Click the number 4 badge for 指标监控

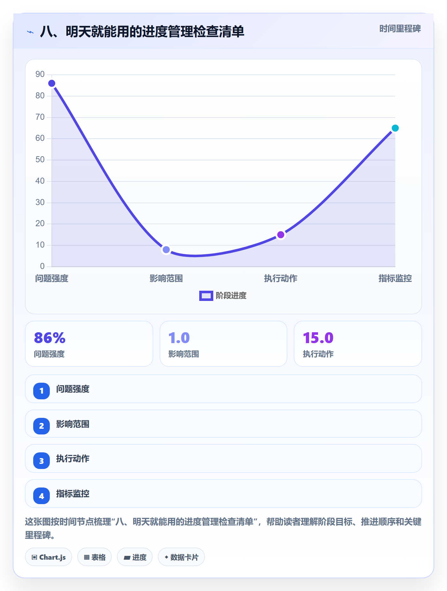(x=42, y=496)
